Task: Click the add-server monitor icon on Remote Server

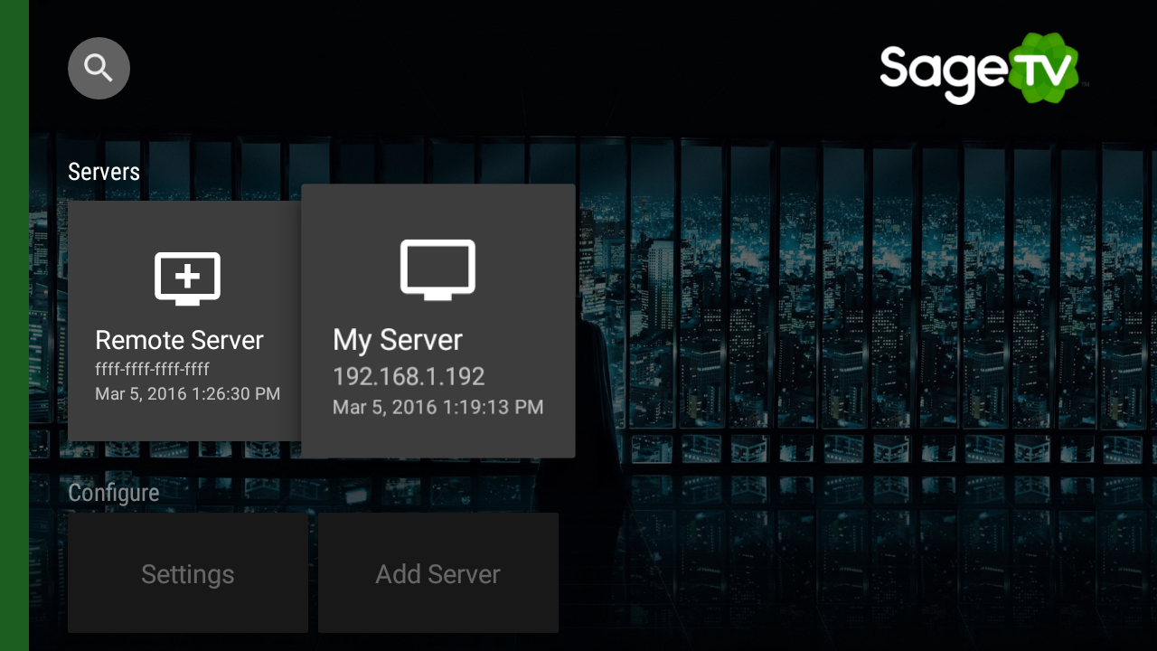Action: [x=187, y=278]
